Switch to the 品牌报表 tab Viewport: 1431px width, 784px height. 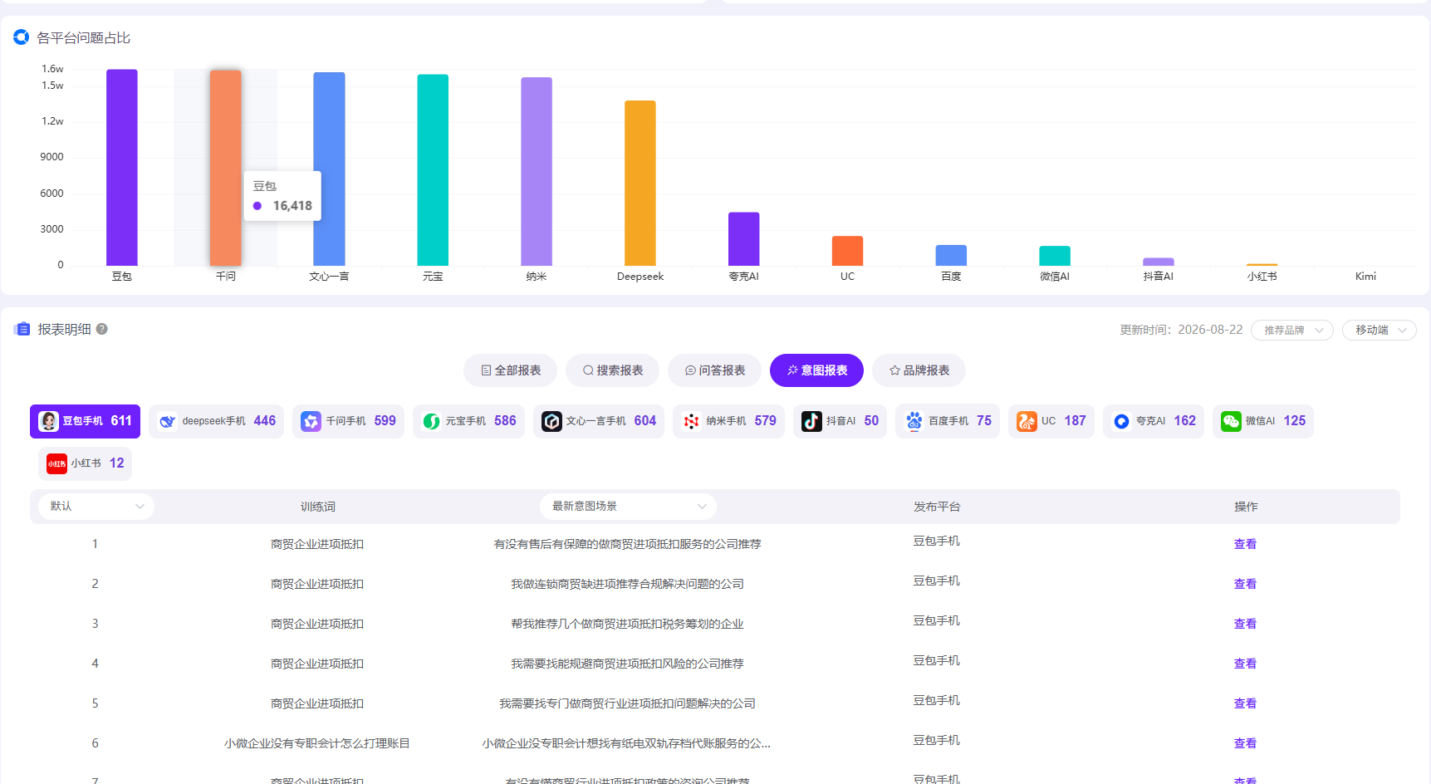919,370
